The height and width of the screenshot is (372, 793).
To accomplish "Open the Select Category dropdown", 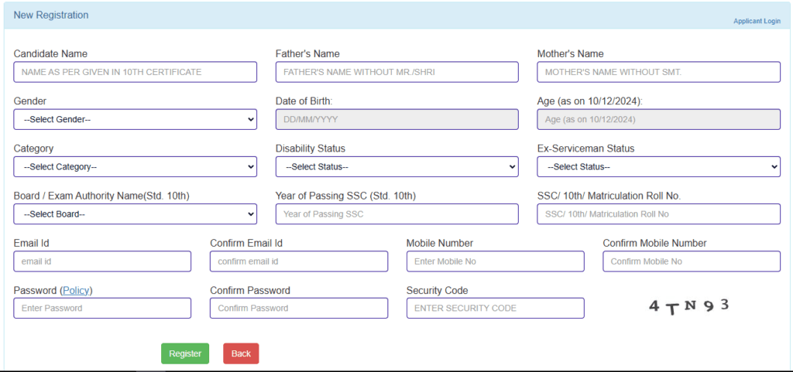I will click(x=136, y=166).
